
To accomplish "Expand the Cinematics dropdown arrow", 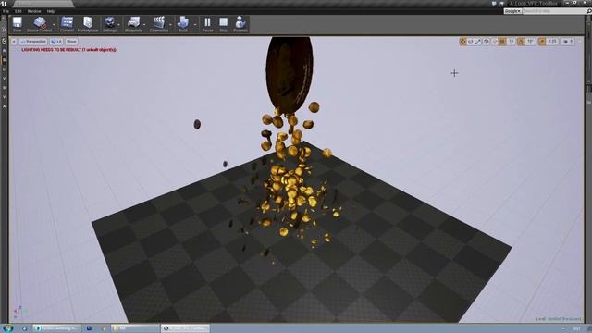I will (171, 25).
